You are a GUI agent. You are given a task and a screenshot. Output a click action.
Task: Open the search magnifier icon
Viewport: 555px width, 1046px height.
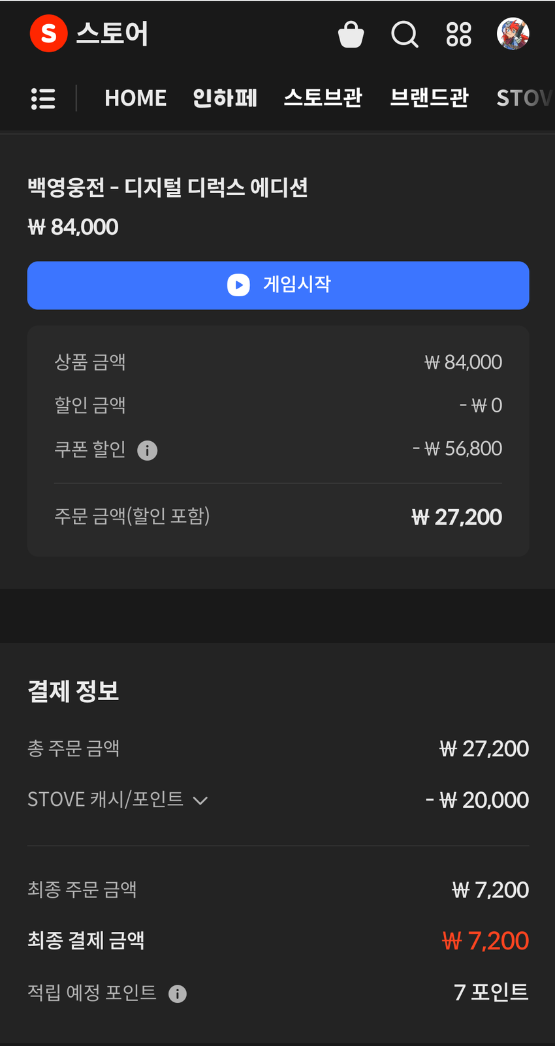tap(405, 34)
